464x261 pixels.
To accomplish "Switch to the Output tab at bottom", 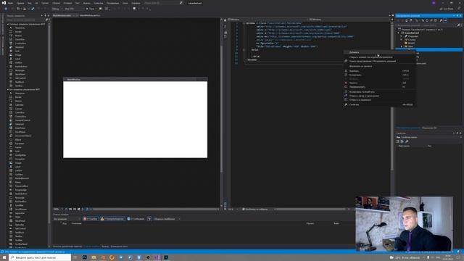I will pyautogui.click(x=105, y=246).
